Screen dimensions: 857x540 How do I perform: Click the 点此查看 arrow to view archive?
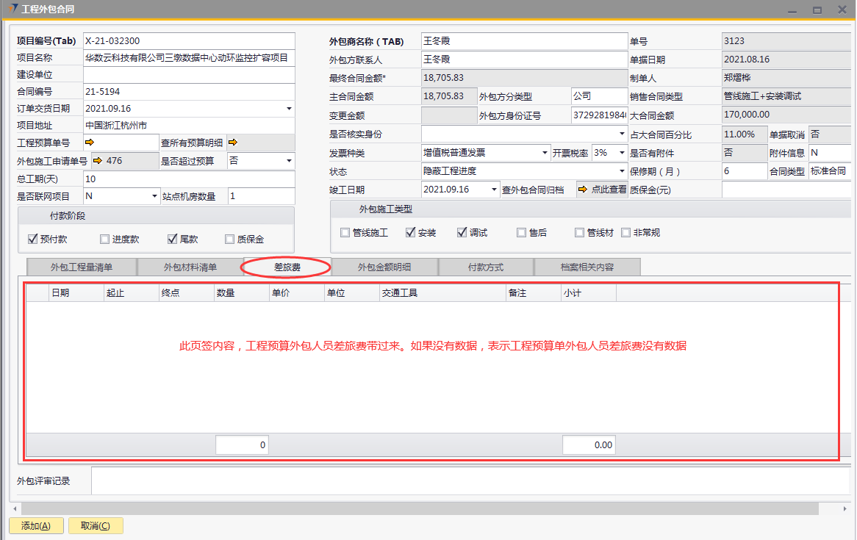click(x=584, y=190)
